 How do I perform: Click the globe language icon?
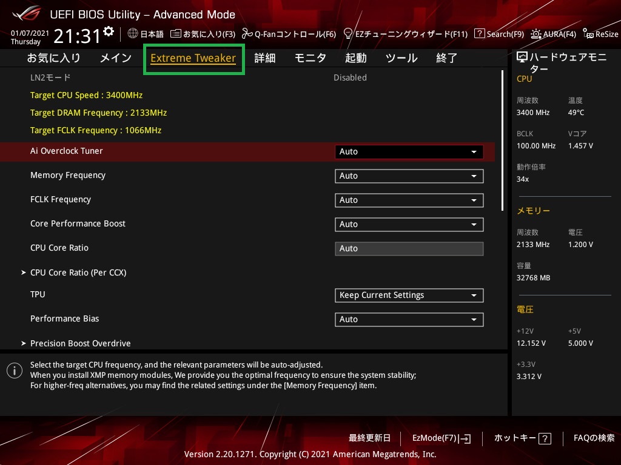click(x=133, y=34)
